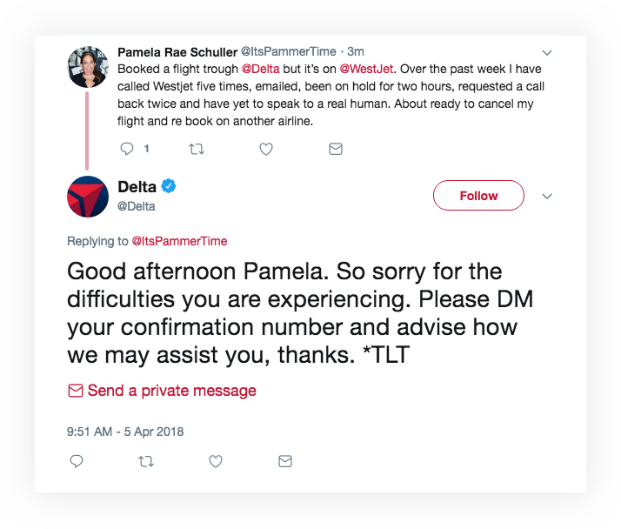Open Pamela Rae Schuller's profile photo
This screenshot has height=529, width=621.
pos(88,66)
